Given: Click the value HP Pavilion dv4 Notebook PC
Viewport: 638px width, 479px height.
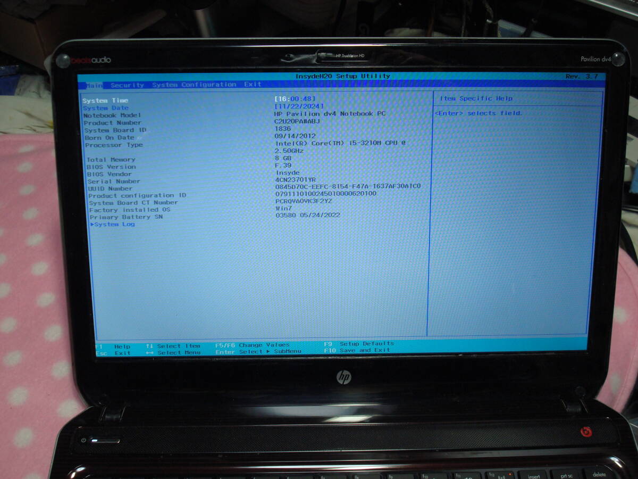Looking at the screenshot, I should [330, 114].
